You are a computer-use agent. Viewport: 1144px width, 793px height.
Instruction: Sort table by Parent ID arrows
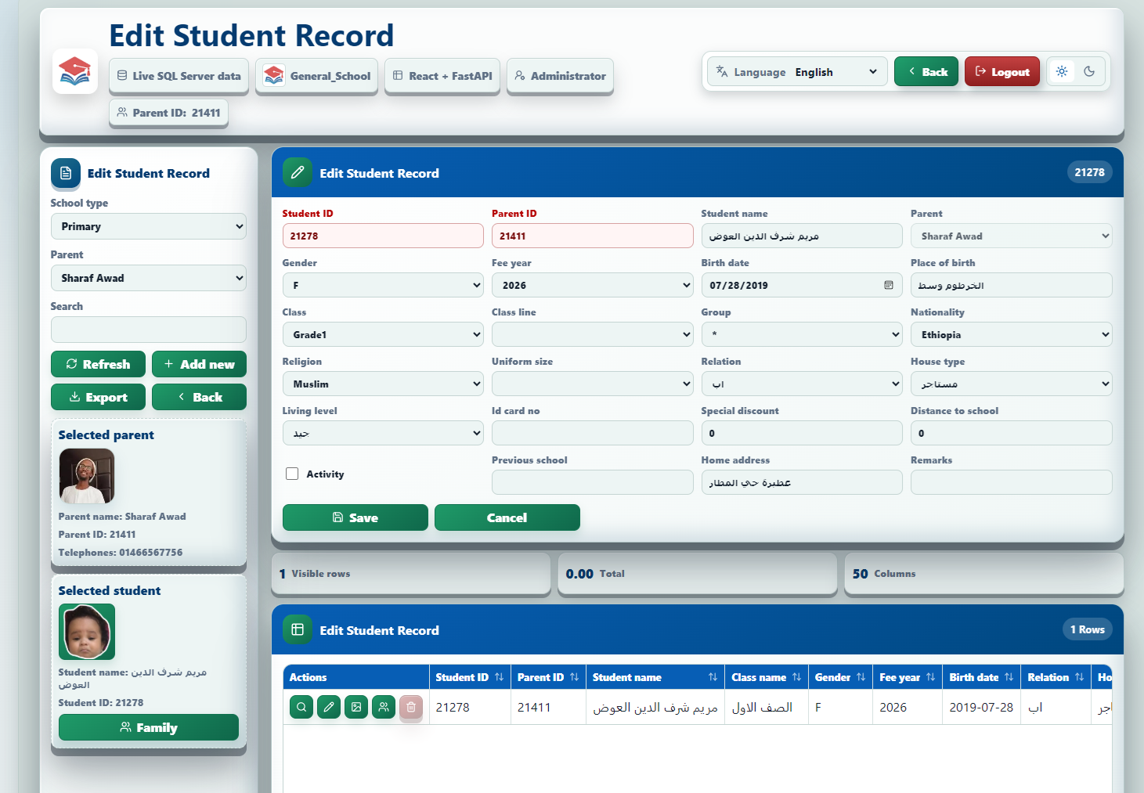(574, 677)
